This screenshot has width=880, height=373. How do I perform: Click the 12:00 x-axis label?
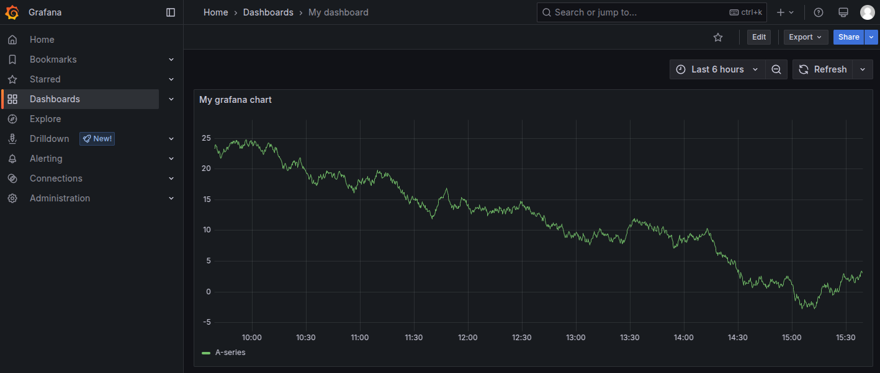[x=468, y=338]
